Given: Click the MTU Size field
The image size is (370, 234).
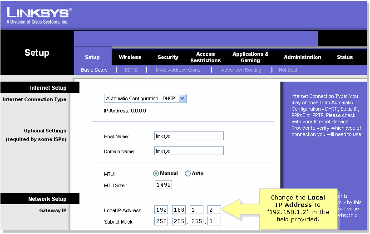Looking at the screenshot, I should click(x=163, y=185).
